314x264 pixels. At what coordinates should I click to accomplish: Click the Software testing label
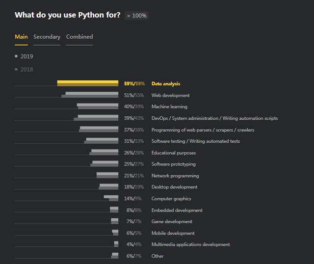click(195, 141)
